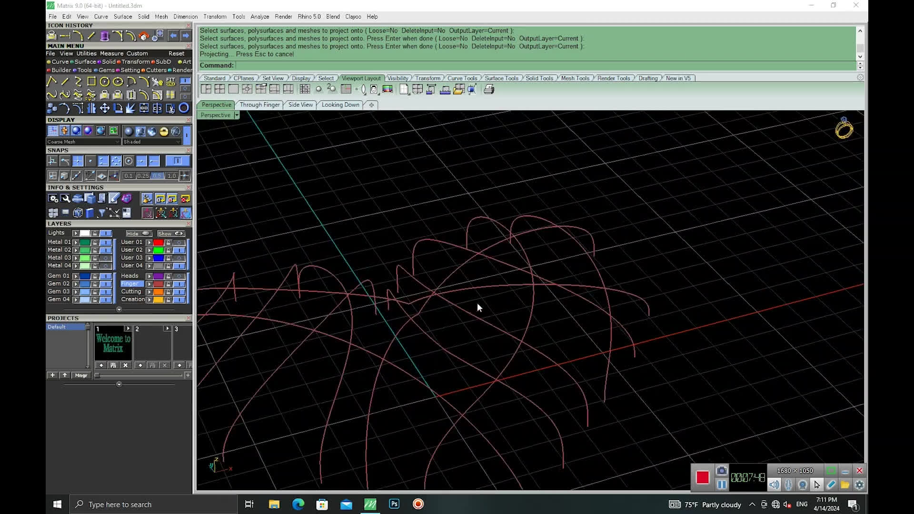Select the Polyline tool in main menu
The width and height of the screenshot is (914, 514).
[52, 81]
